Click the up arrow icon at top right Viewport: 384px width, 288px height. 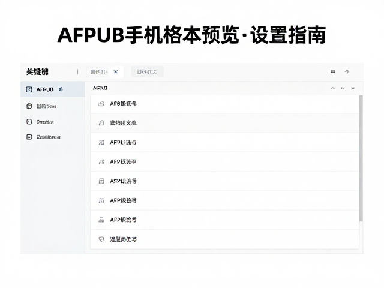coord(347,72)
